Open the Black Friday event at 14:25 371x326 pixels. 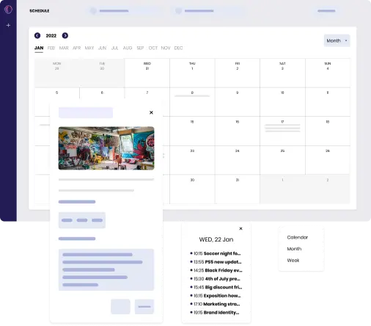click(x=216, y=270)
